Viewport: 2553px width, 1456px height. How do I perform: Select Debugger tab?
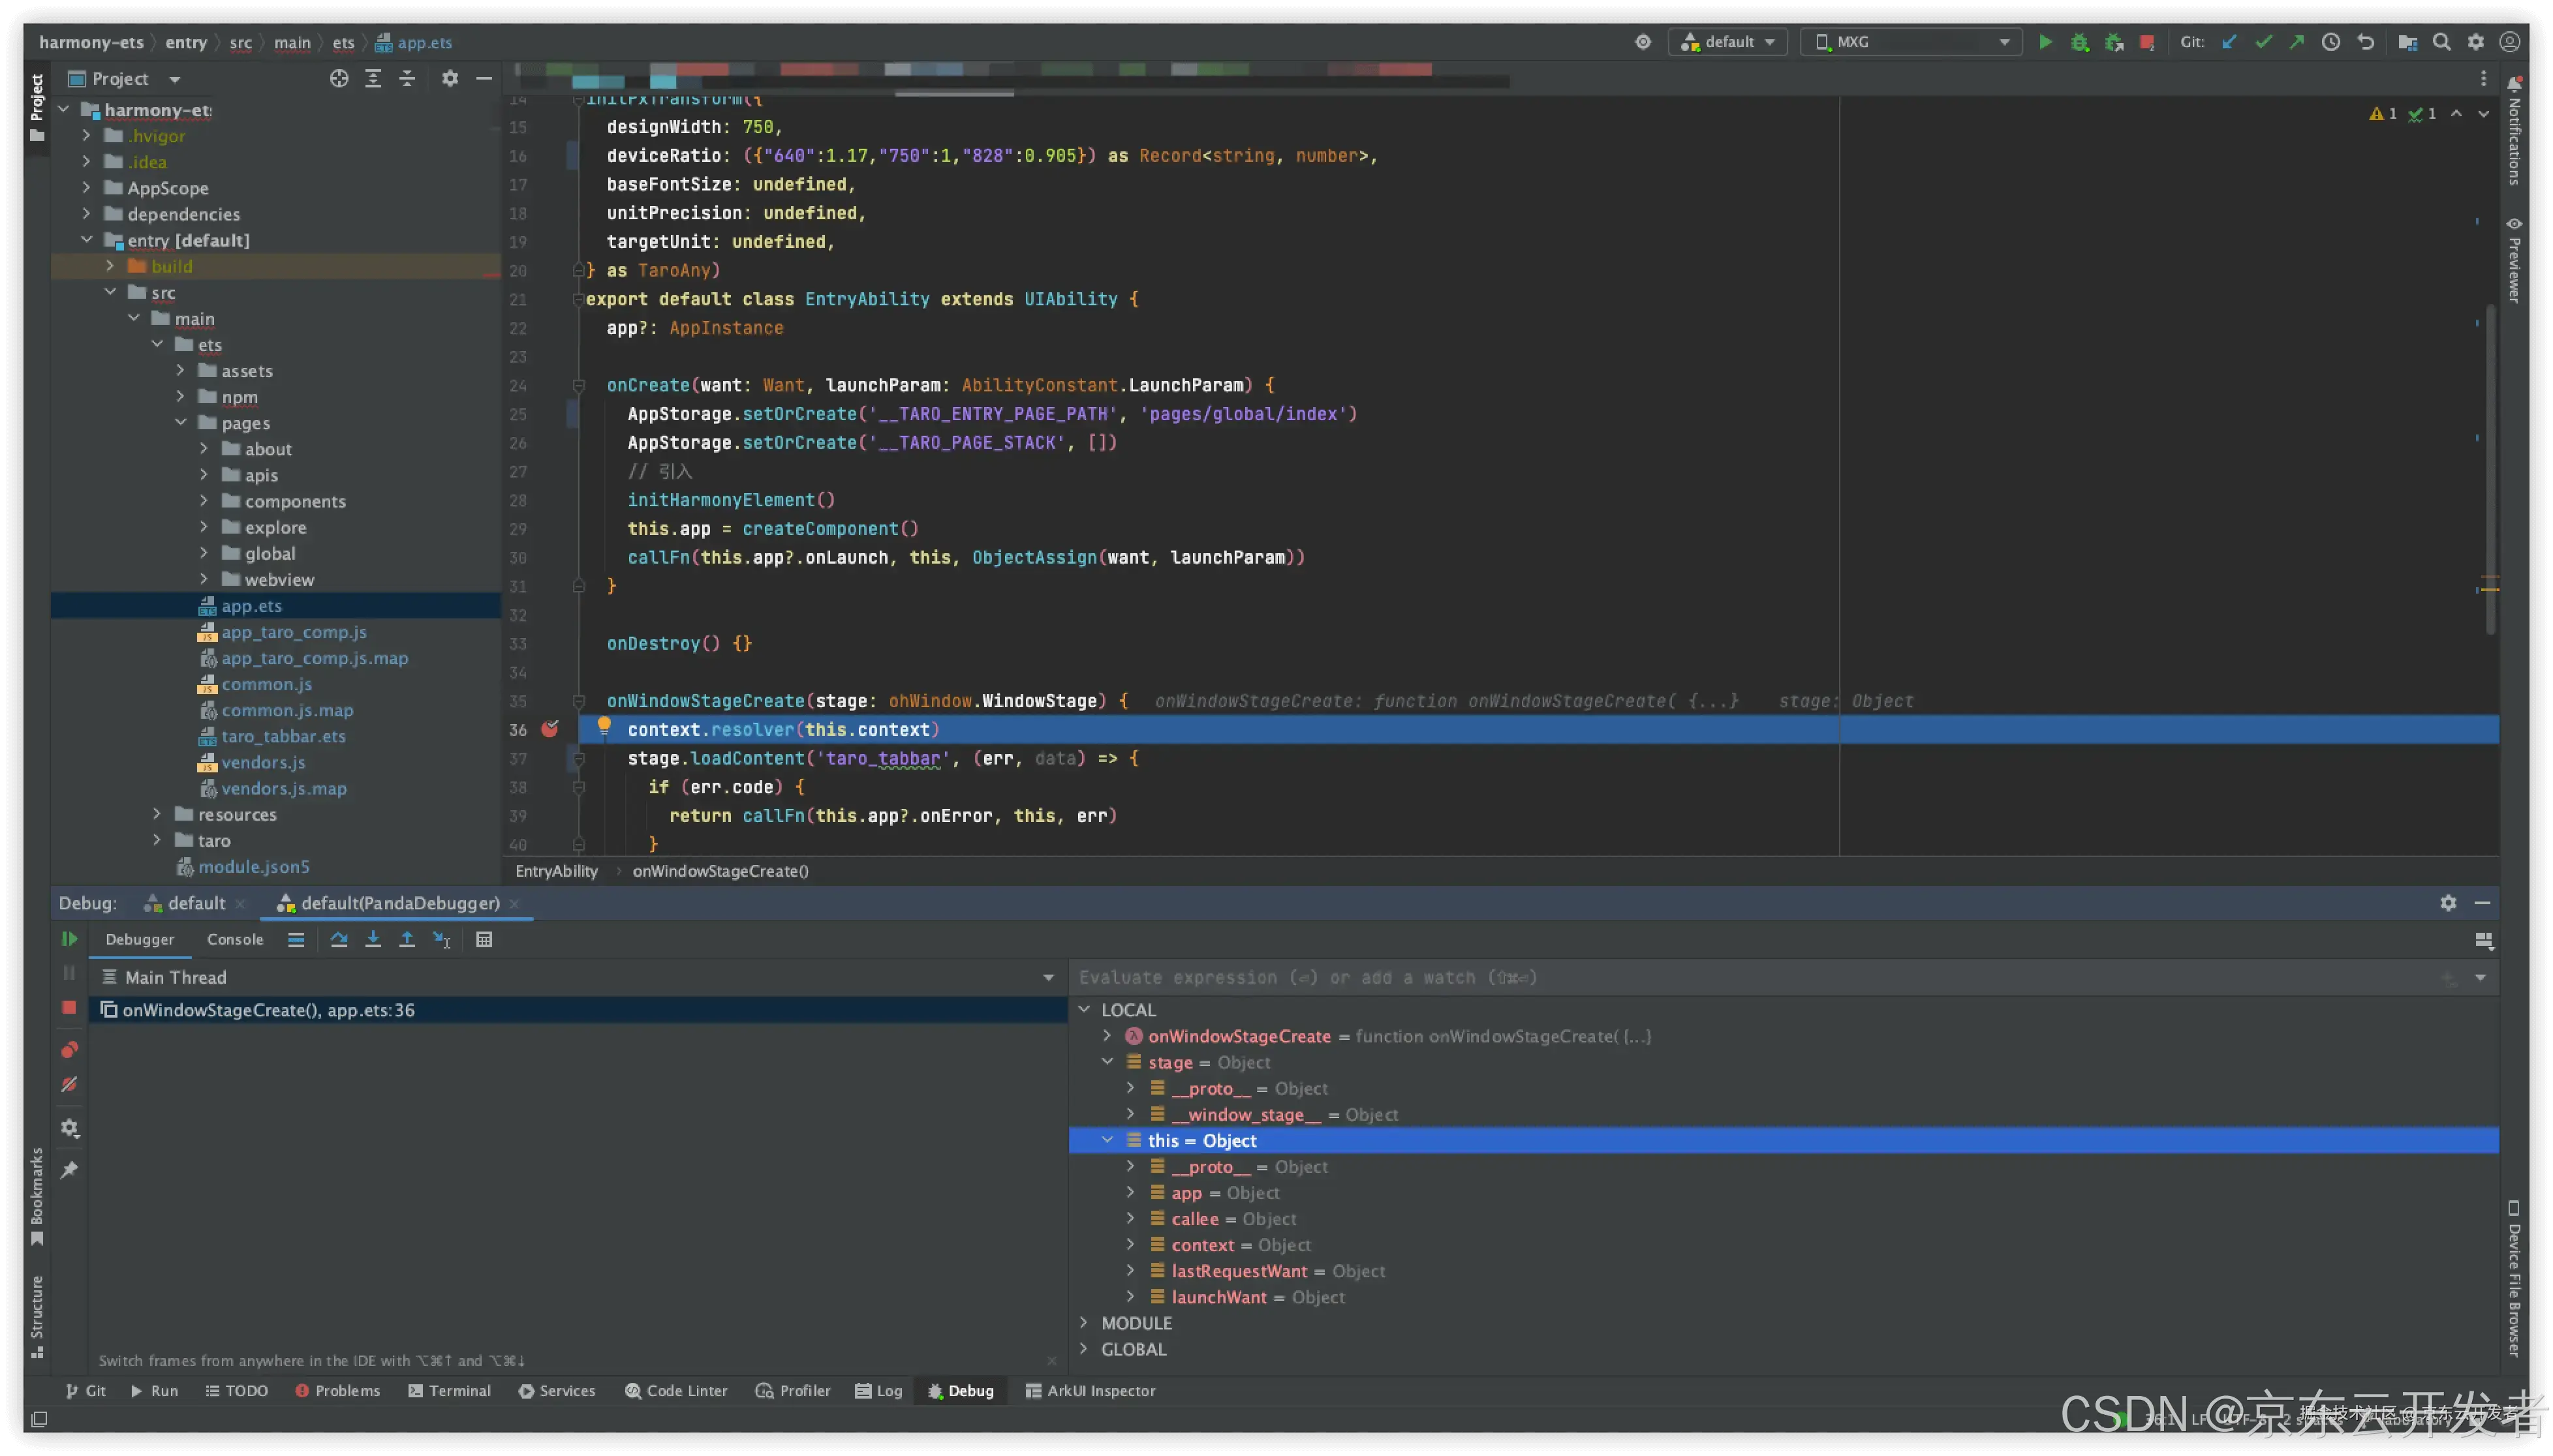139,939
